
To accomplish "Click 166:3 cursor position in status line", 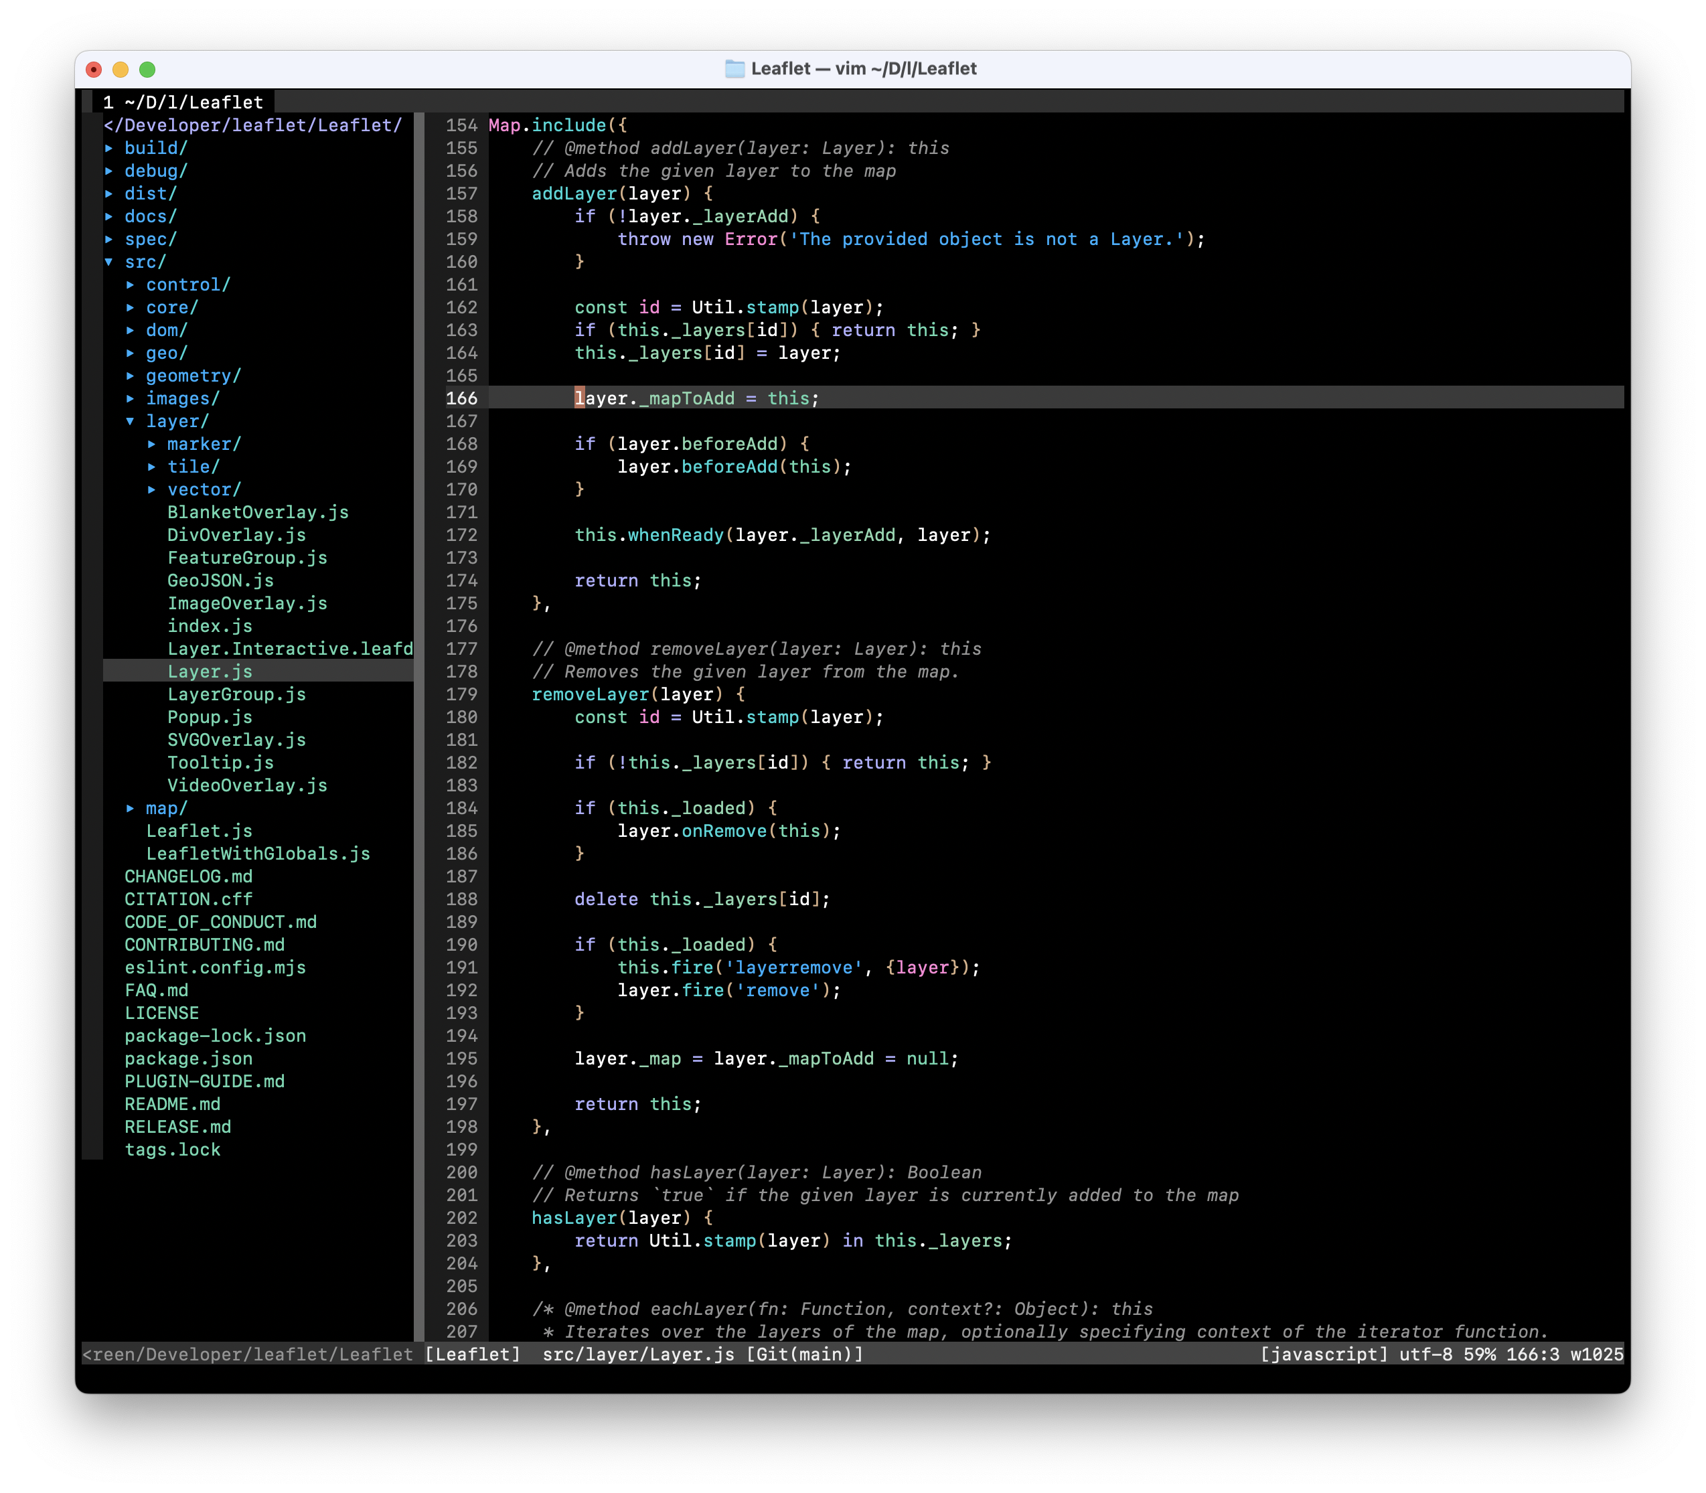I will pos(1533,1354).
